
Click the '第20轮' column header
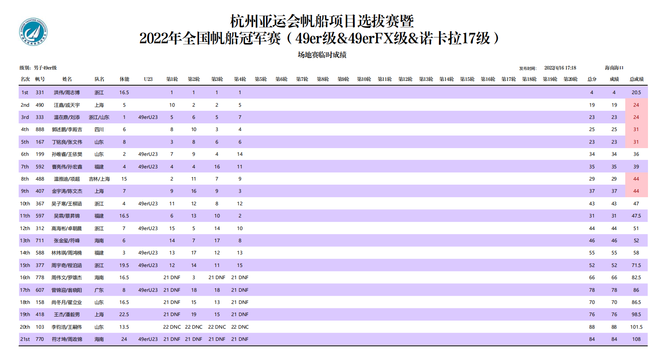coord(570,79)
